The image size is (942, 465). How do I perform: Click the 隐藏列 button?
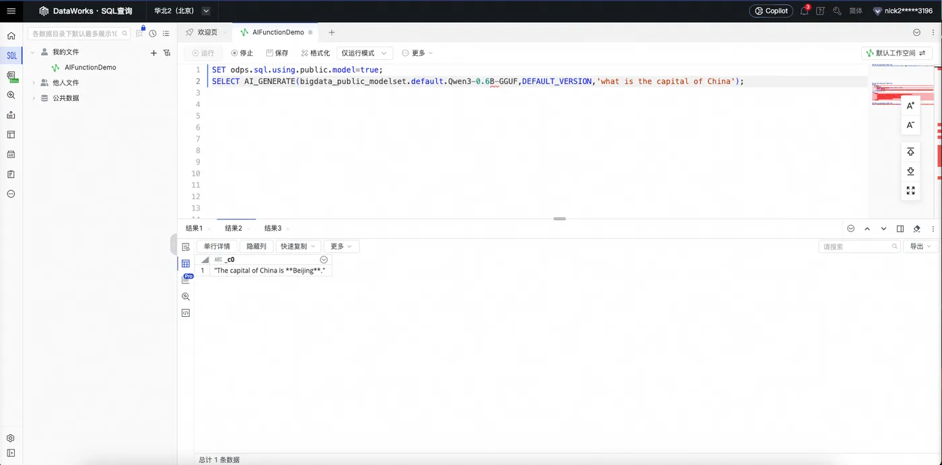pyautogui.click(x=256, y=246)
